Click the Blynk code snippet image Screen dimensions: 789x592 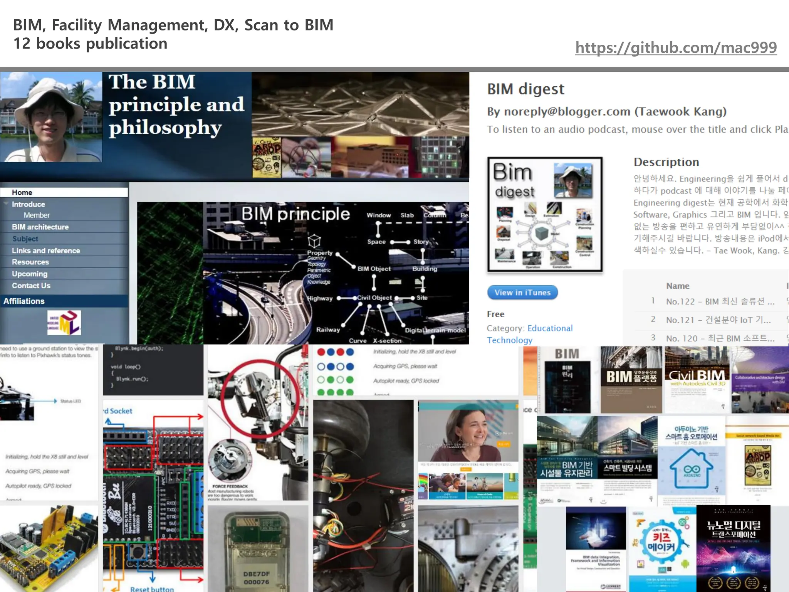pos(153,370)
